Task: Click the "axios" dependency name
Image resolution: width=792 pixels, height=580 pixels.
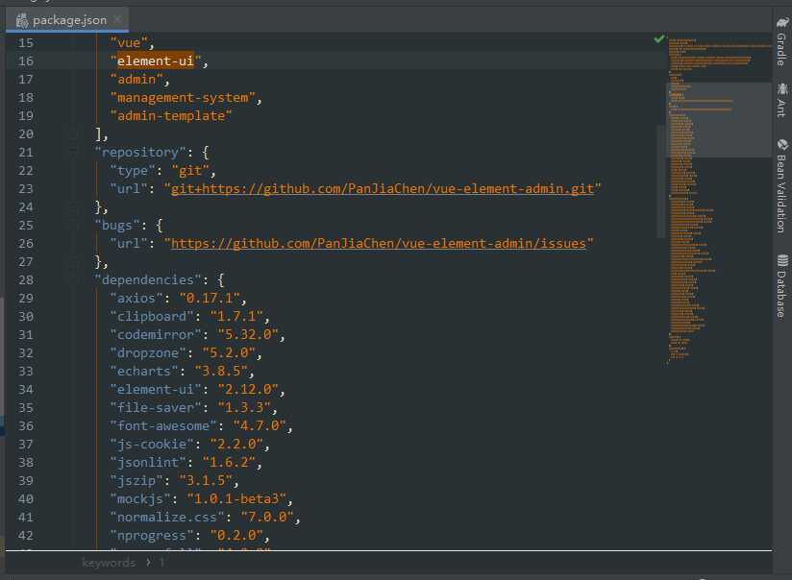Action: (136, 299)
